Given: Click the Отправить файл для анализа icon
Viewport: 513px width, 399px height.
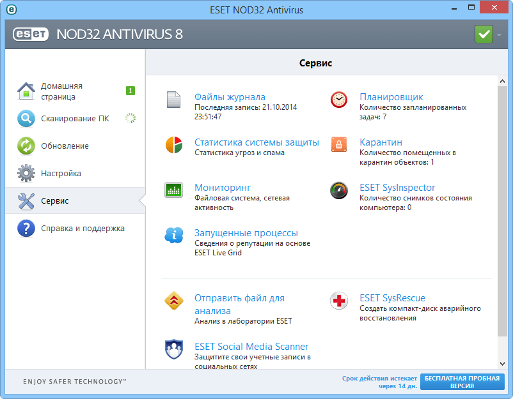Looking at the screenshot, I should point(173,301).
